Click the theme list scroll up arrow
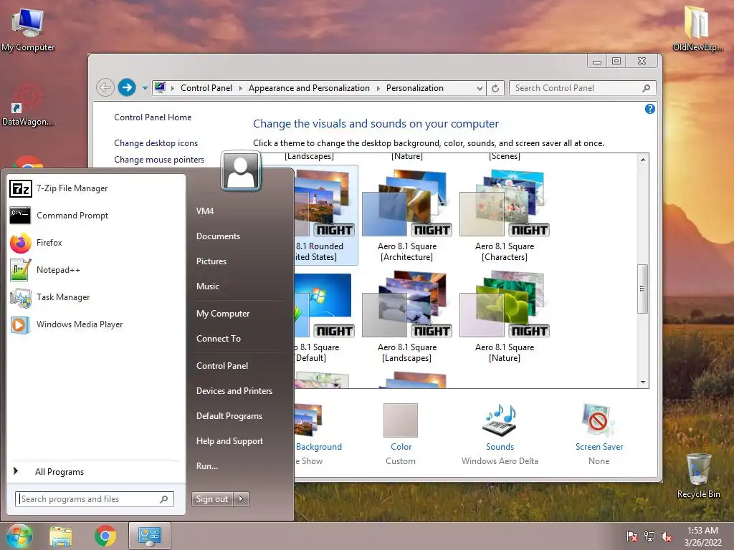 pyautogui.click(x=643, y=160)
